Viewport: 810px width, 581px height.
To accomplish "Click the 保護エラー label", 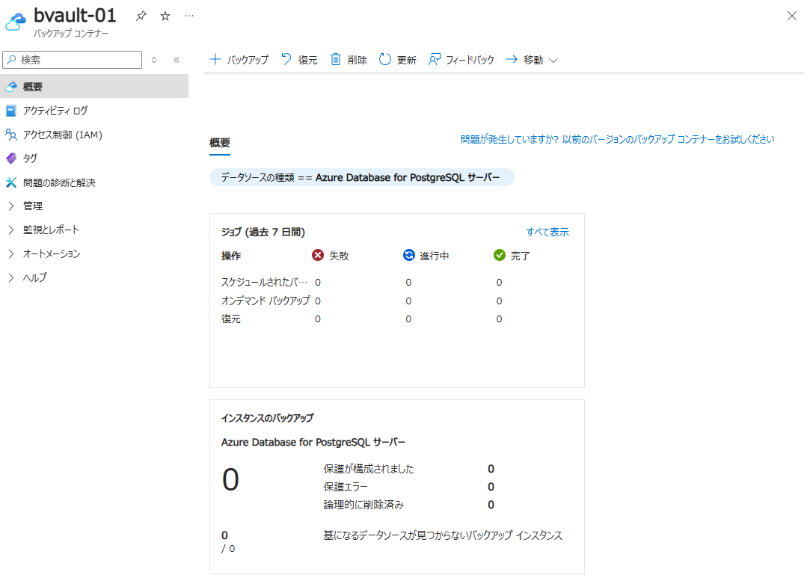I will [x=346, y=487].
